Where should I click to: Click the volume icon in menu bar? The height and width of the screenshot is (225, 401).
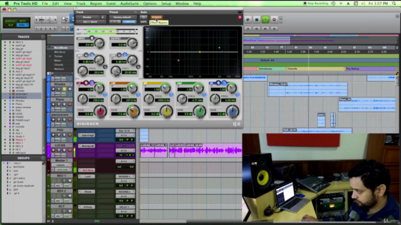click(x=363, y=3)
